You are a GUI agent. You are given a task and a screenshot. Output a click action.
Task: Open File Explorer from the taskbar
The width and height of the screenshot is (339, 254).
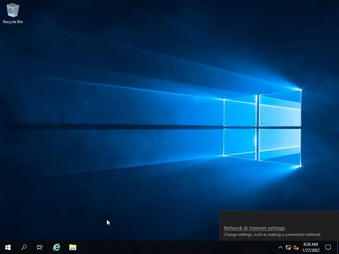click(73, 247)
